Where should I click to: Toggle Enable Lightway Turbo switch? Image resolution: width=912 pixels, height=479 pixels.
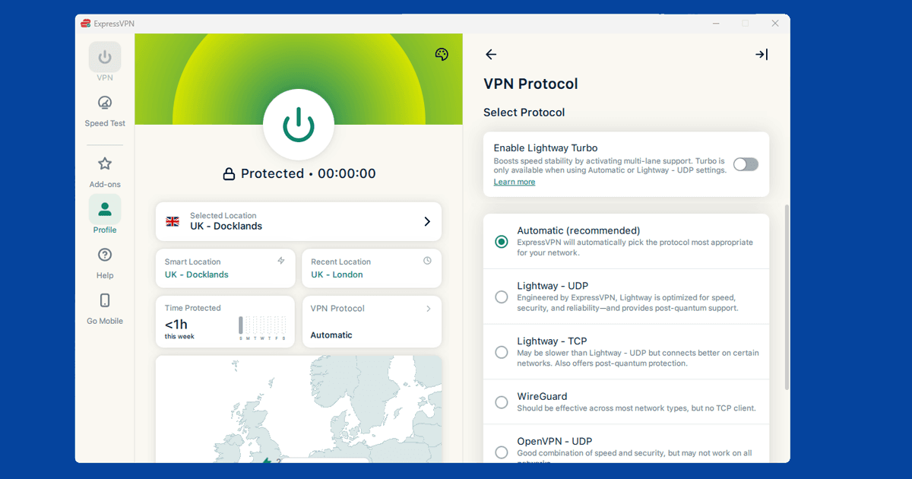click(x=746, y=164)
